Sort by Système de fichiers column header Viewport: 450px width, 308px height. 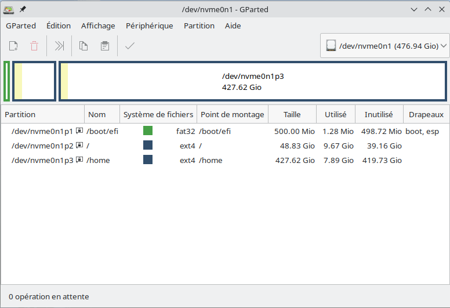158,114
